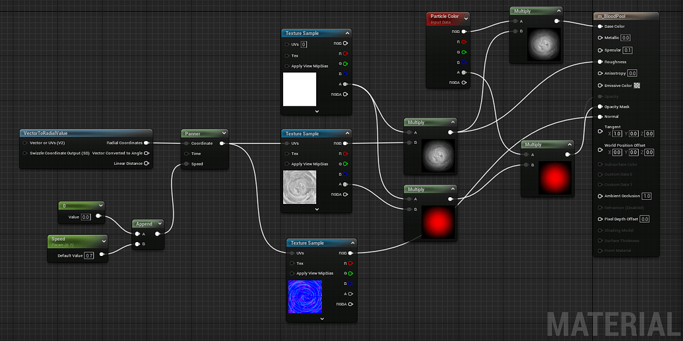This screenshot has height=341, width=683.
Task: Click Panner Speed input pin
Action: click(x=187, y=164)
